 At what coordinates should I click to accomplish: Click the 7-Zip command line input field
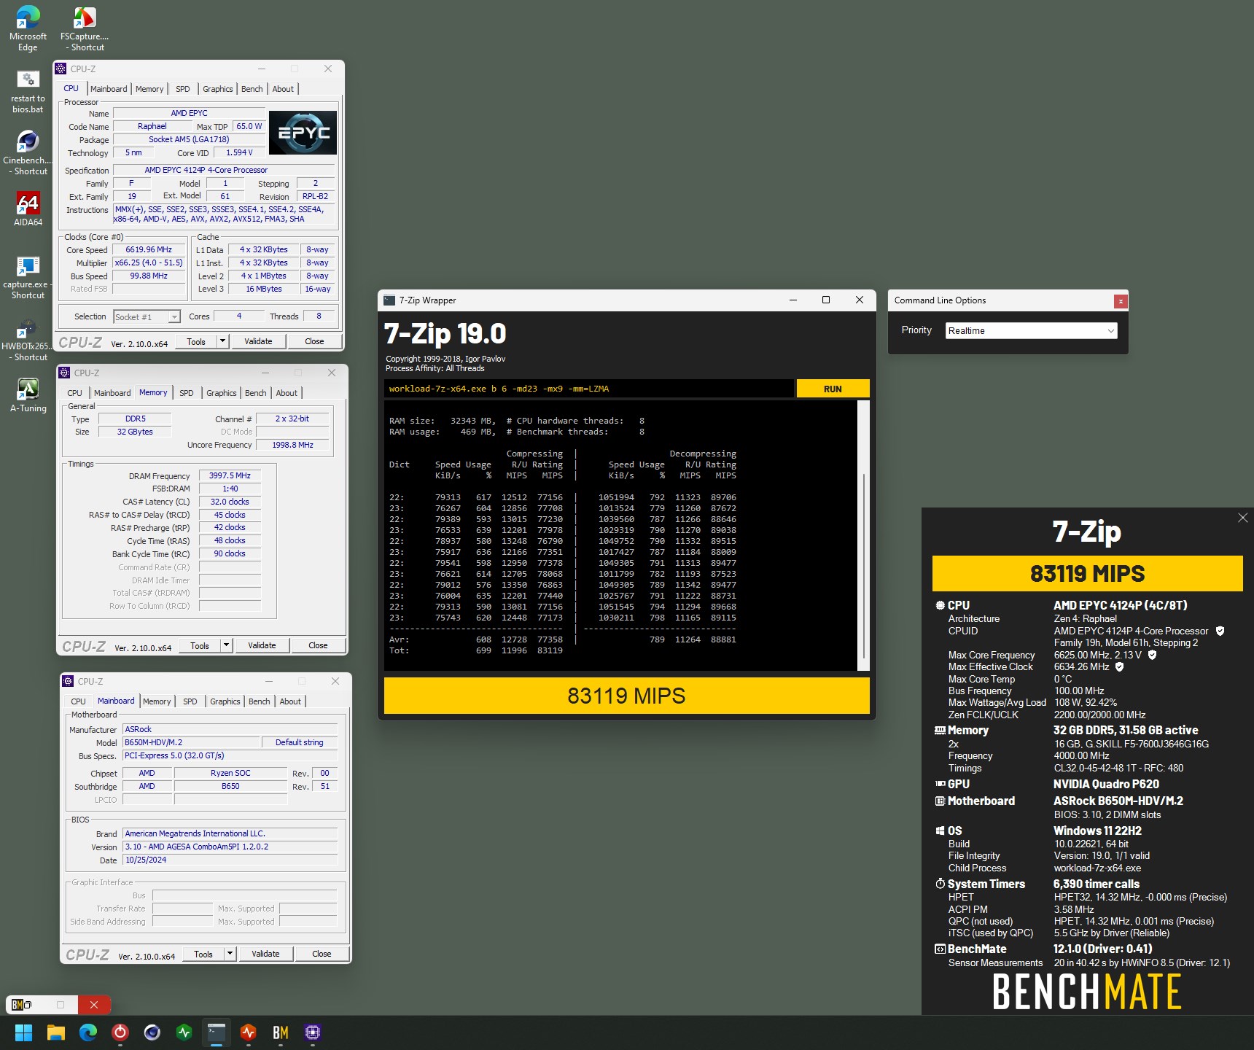pyautogui.click(x=589, y=389)
